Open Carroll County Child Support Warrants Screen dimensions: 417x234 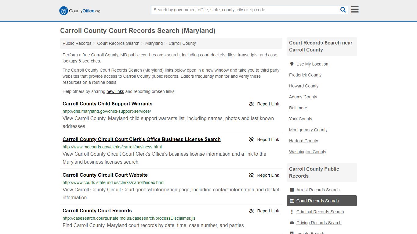107,104
